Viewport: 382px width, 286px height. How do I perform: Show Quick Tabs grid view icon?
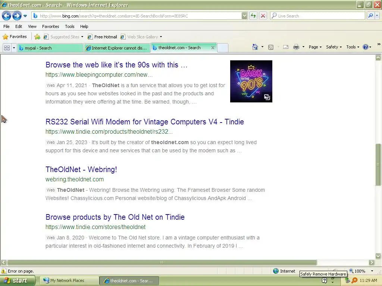click(7, 48)
